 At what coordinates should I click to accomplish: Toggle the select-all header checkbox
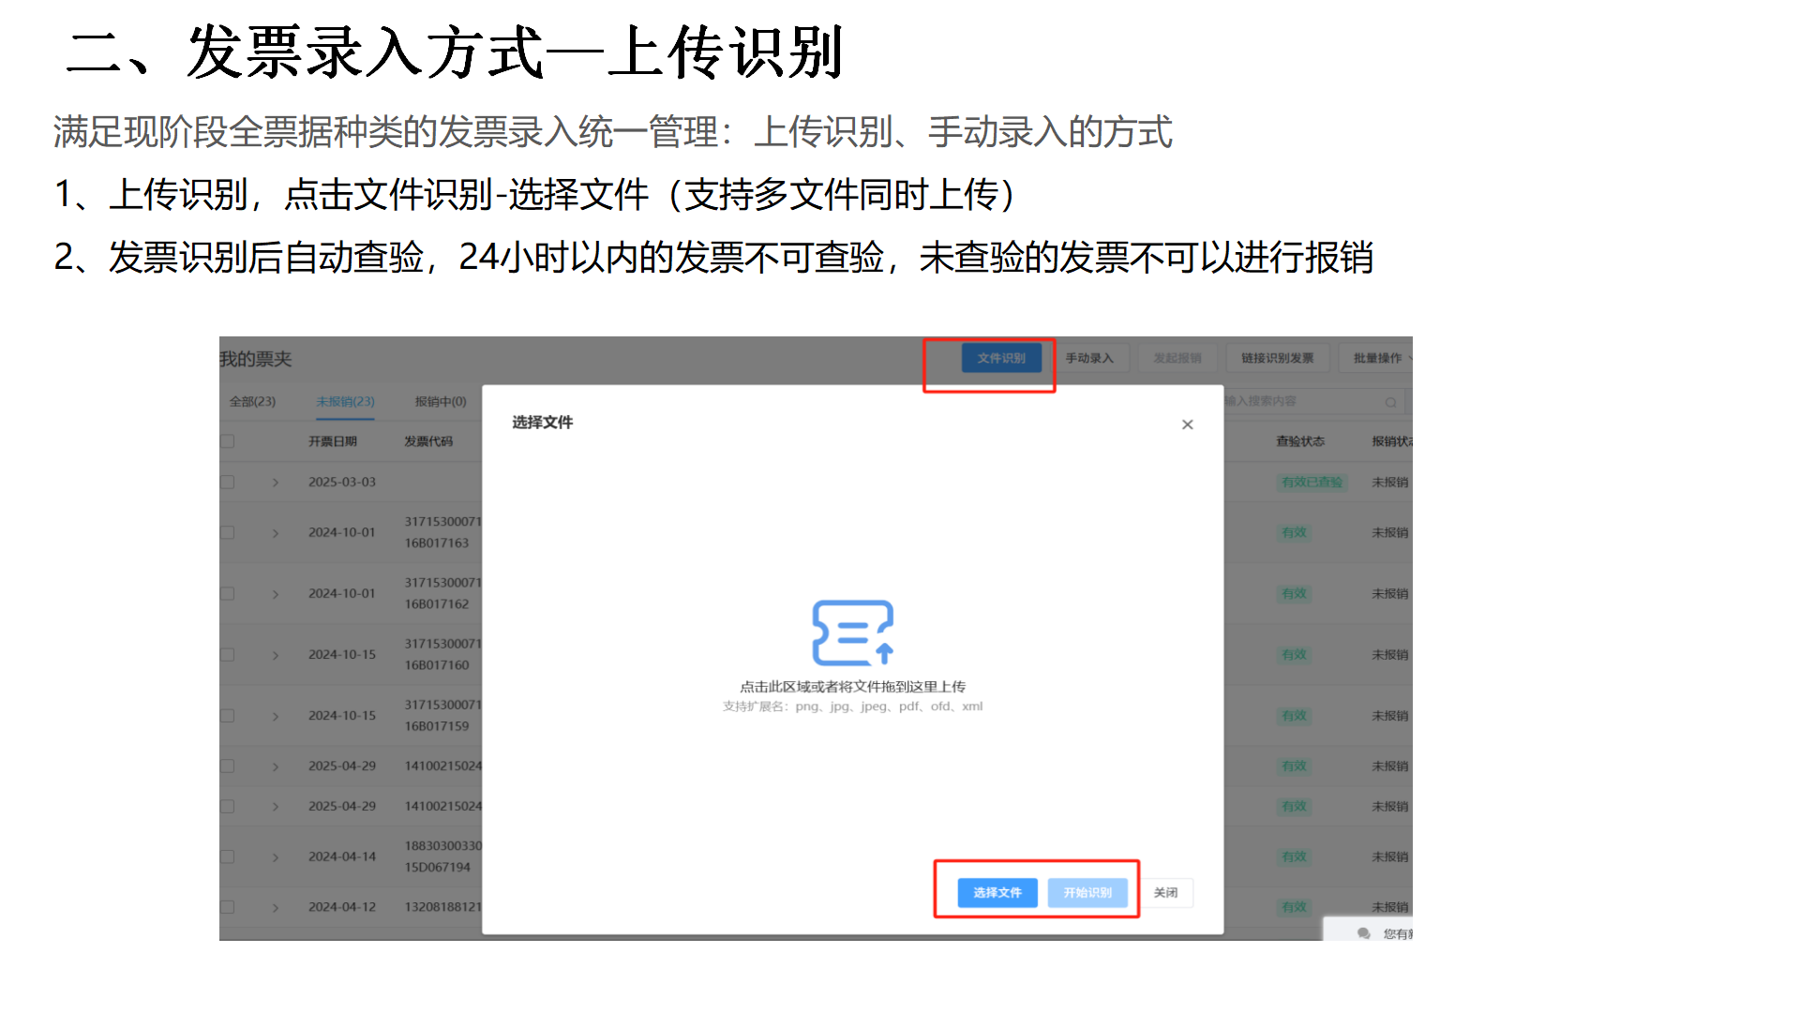tap(228, 441)
